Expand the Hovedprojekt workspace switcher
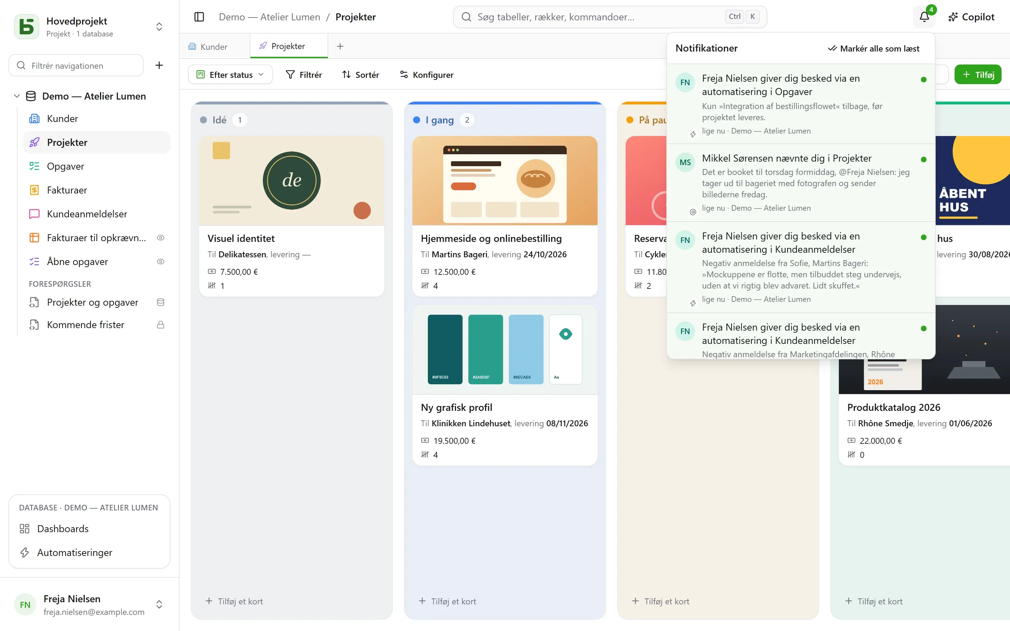The height and width of the screenshot is (631, 1010). pyautogui.click(x=159, y=26)
